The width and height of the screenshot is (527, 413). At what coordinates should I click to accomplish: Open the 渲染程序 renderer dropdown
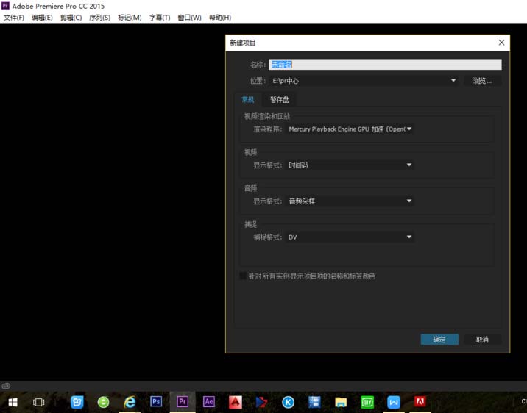pos(349,129)
